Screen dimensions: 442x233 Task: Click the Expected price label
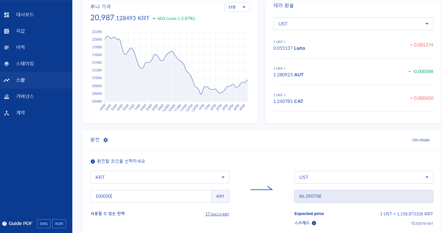(x=309, y=214)
